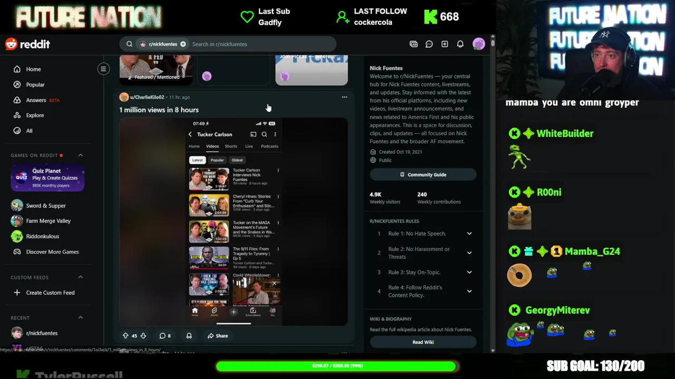The width and height of the screenshot is (675, 379).
Task: Click WhiteBuilder chat username
Action: tap(565, 134)
